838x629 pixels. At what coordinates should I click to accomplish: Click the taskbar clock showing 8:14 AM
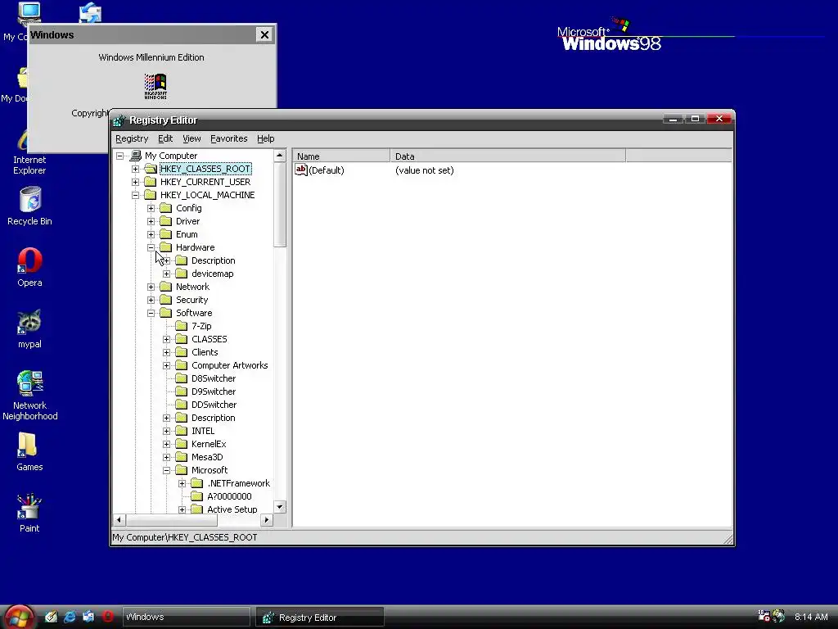[811, 617]
